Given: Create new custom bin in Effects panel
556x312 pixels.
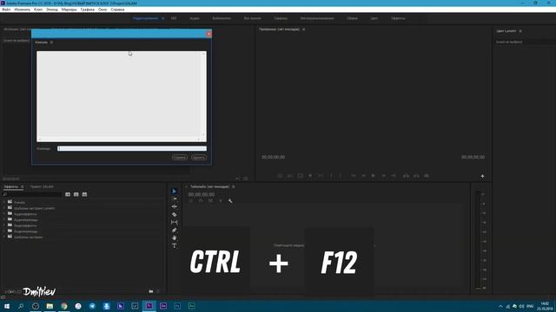Looking at the screenshot, I should (x=151, y=291).
